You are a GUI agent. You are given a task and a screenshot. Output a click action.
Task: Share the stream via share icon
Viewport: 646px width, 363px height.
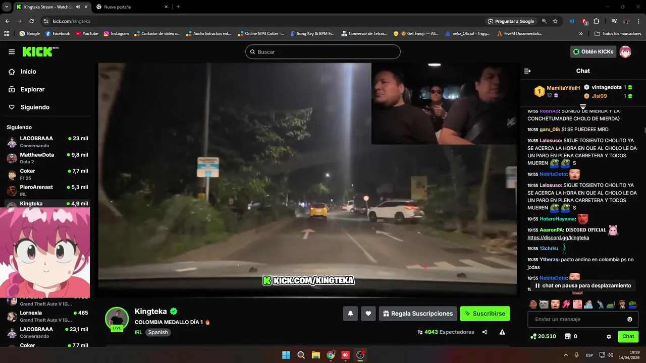pyautogui.click(x=485, y=332)
